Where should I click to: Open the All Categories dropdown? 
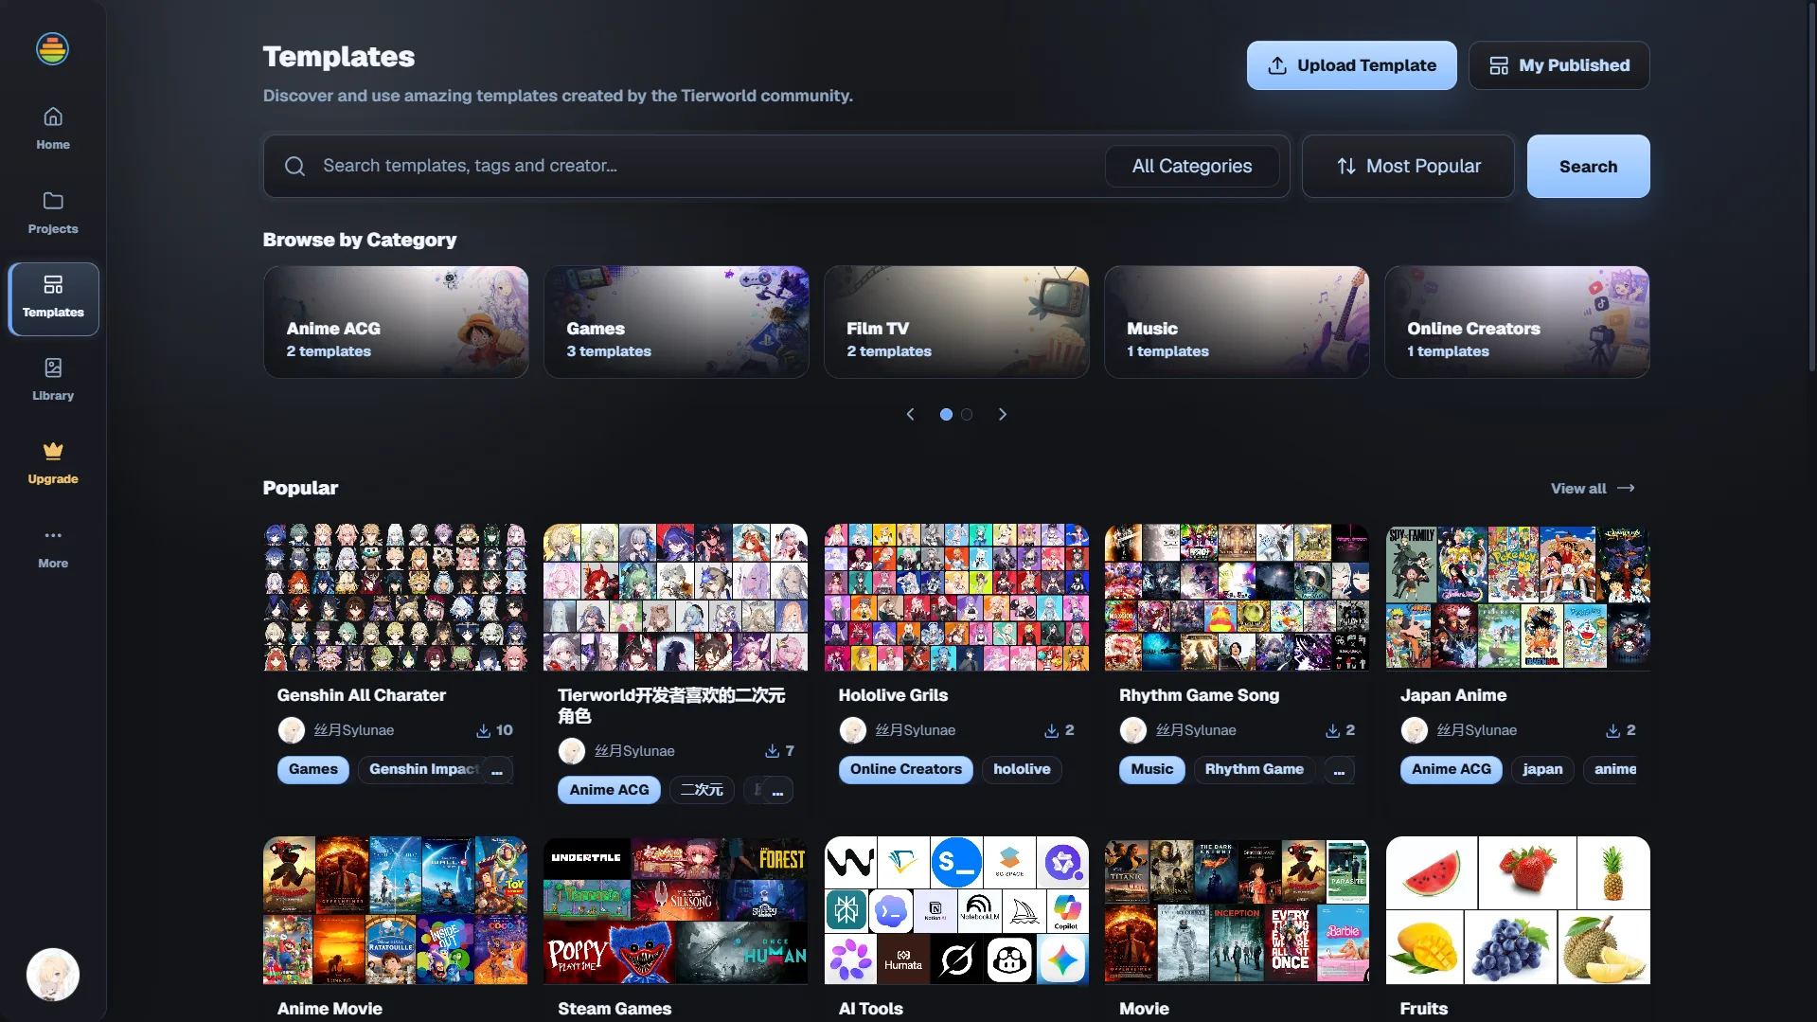pyautogui.click(x=1192, y=166)
